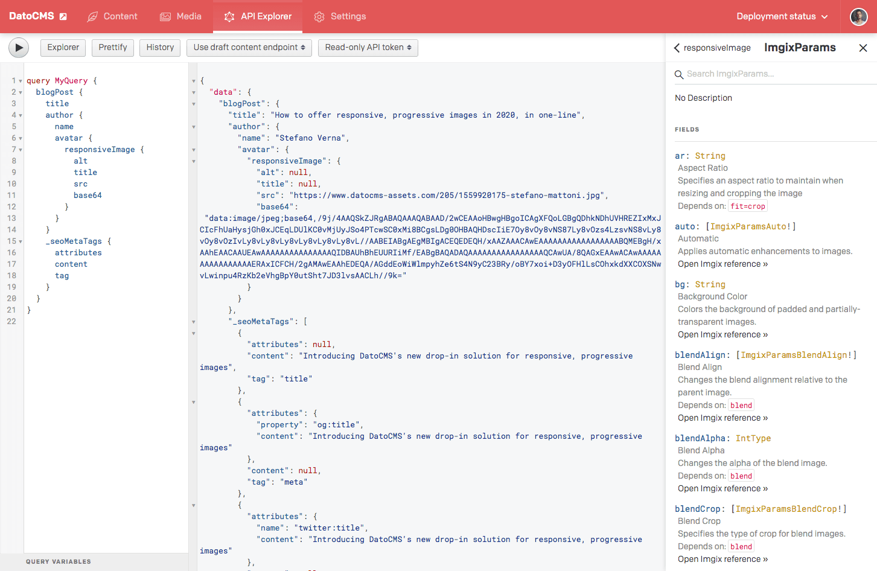Image resolution: width=877 pixels, height=571 pixels.
Task: Run the GraphQL query with play button
Action: tap(19, 48)
